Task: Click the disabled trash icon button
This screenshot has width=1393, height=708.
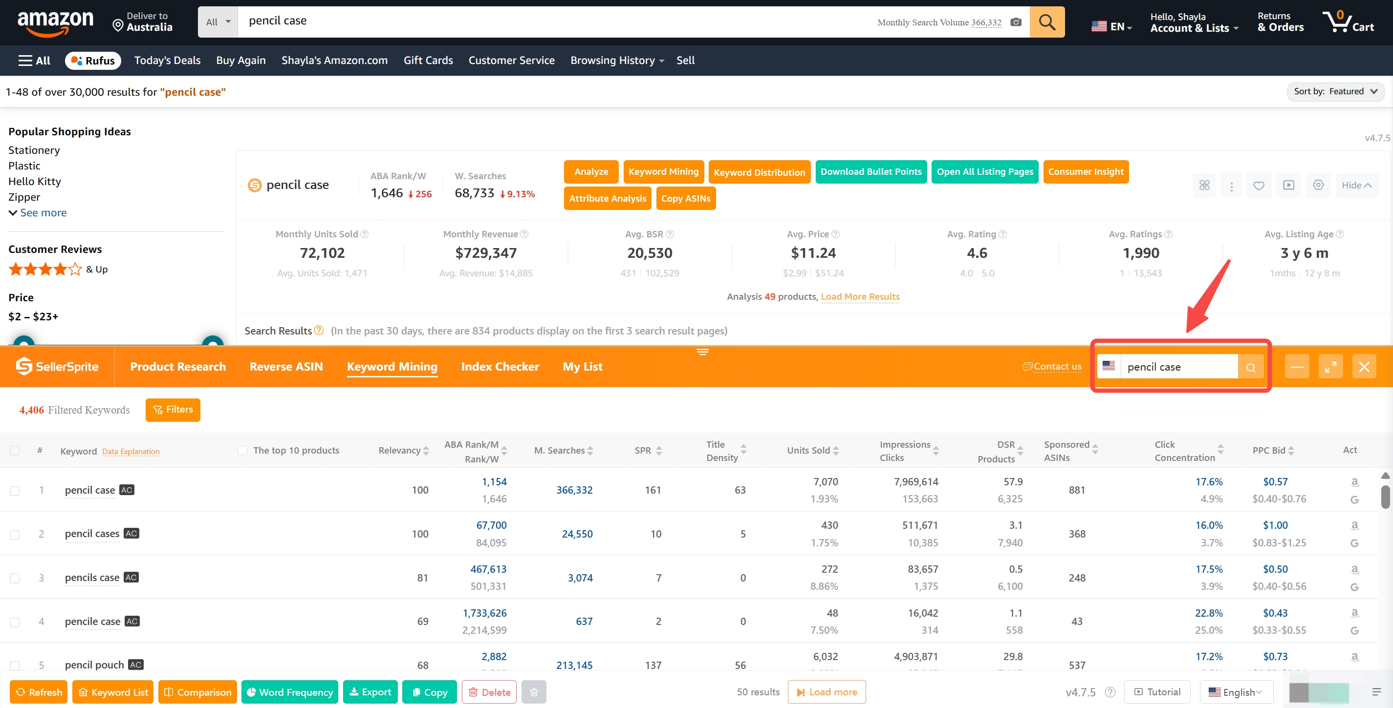Action: point(534,692)
